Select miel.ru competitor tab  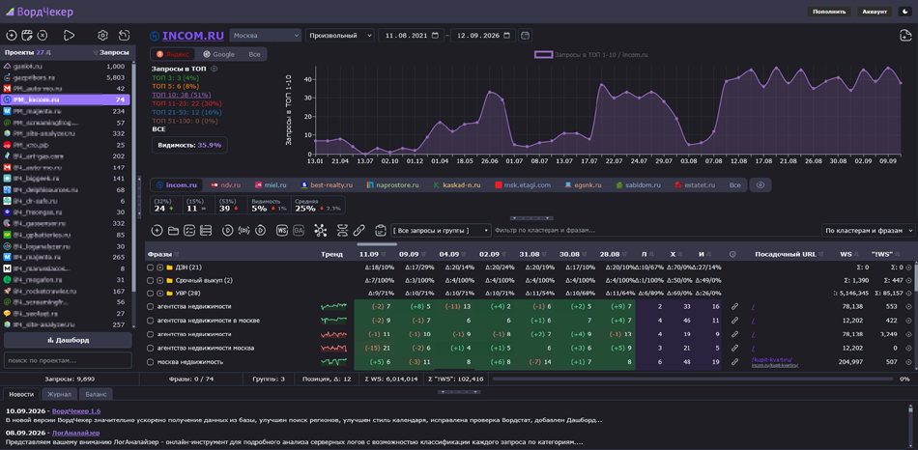click(x=271, y=184)
